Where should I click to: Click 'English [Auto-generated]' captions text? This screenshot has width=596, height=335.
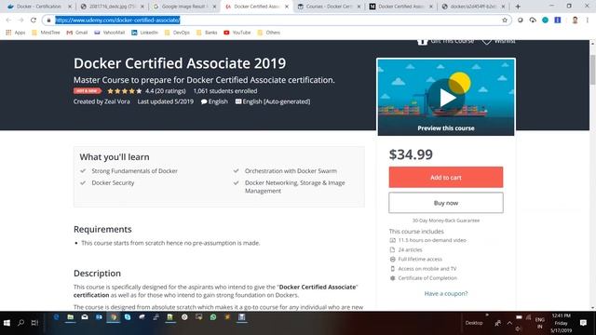277,101
